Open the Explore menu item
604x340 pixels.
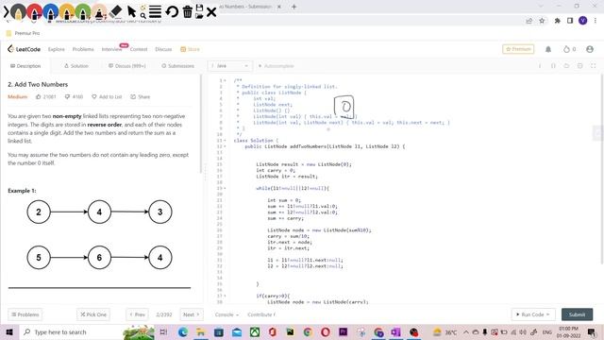click(x=57, y=49)
